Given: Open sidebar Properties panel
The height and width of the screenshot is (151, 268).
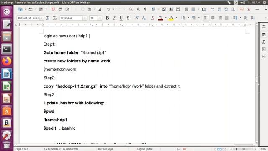Looking at the screenshot, I should (264, 34).
